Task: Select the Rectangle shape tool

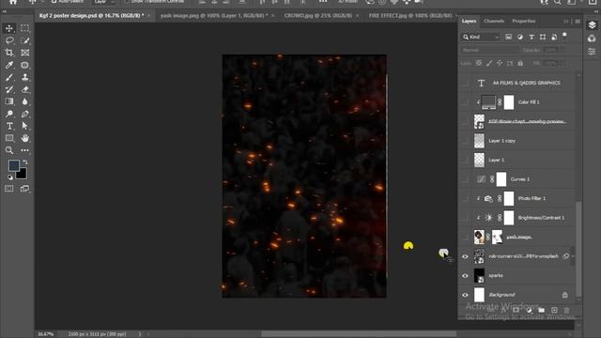Action: (9, 138)
